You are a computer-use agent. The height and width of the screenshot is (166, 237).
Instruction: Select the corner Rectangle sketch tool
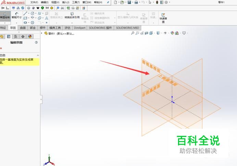tap(25, 18)
